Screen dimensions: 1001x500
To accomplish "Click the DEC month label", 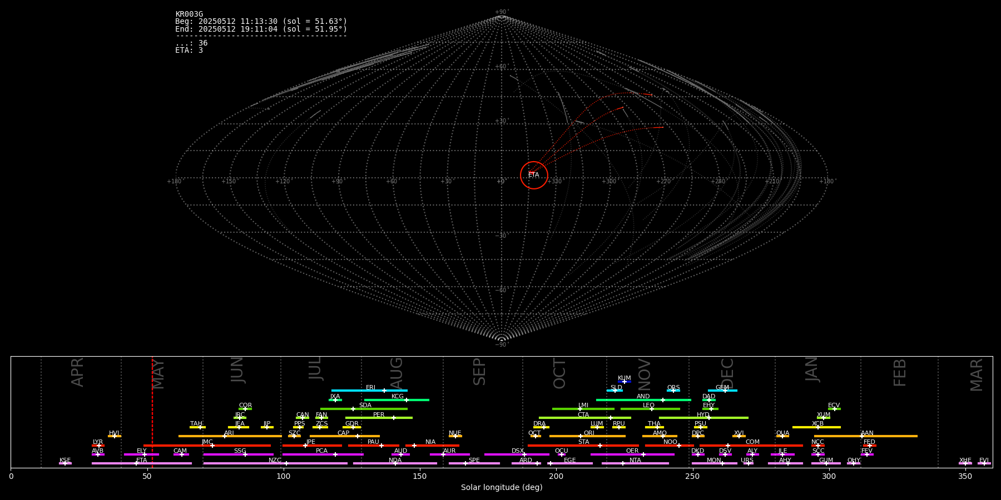I will tap(727, 373).
